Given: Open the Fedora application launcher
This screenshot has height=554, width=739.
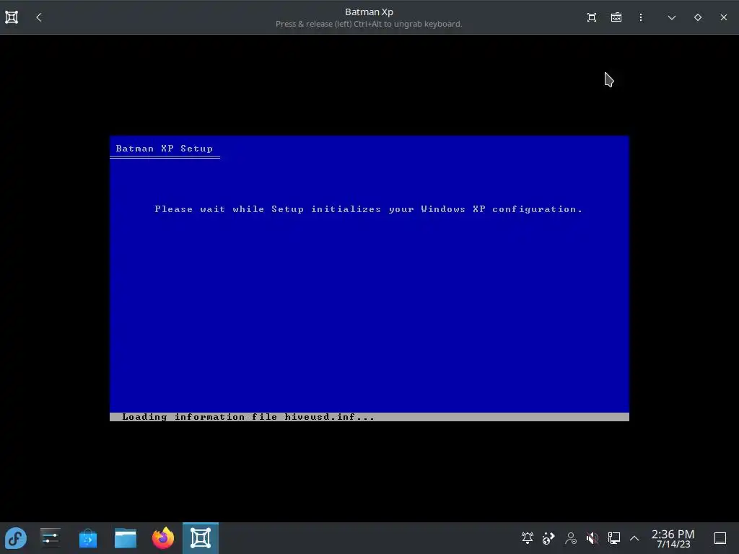Looking at the screenshot, I should 16,538.
